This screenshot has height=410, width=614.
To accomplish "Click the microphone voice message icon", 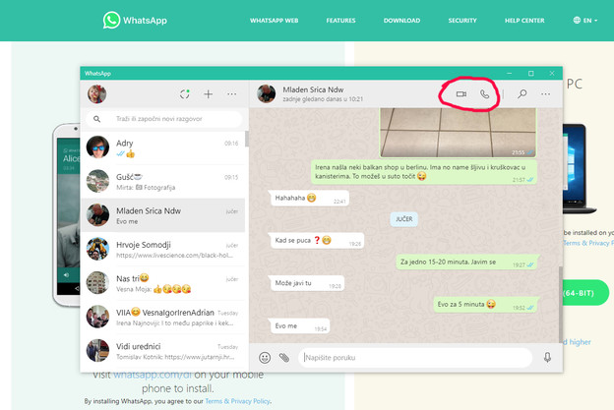I will (547, 357).
